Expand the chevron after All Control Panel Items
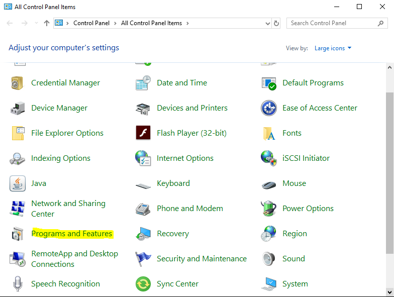 coord(187,23)
